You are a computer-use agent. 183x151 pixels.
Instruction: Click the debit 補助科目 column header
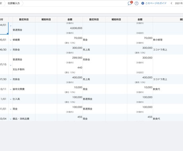46,19
